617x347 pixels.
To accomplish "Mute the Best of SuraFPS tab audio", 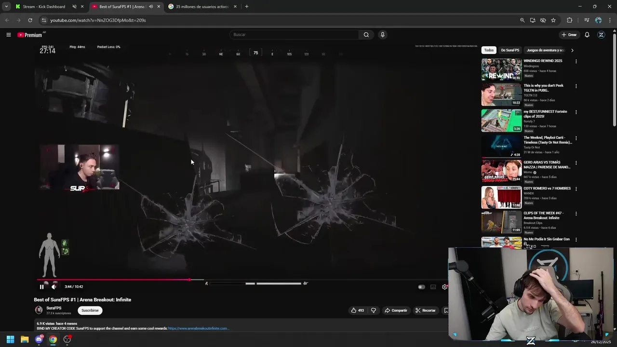I will click(x=151, y=7).
